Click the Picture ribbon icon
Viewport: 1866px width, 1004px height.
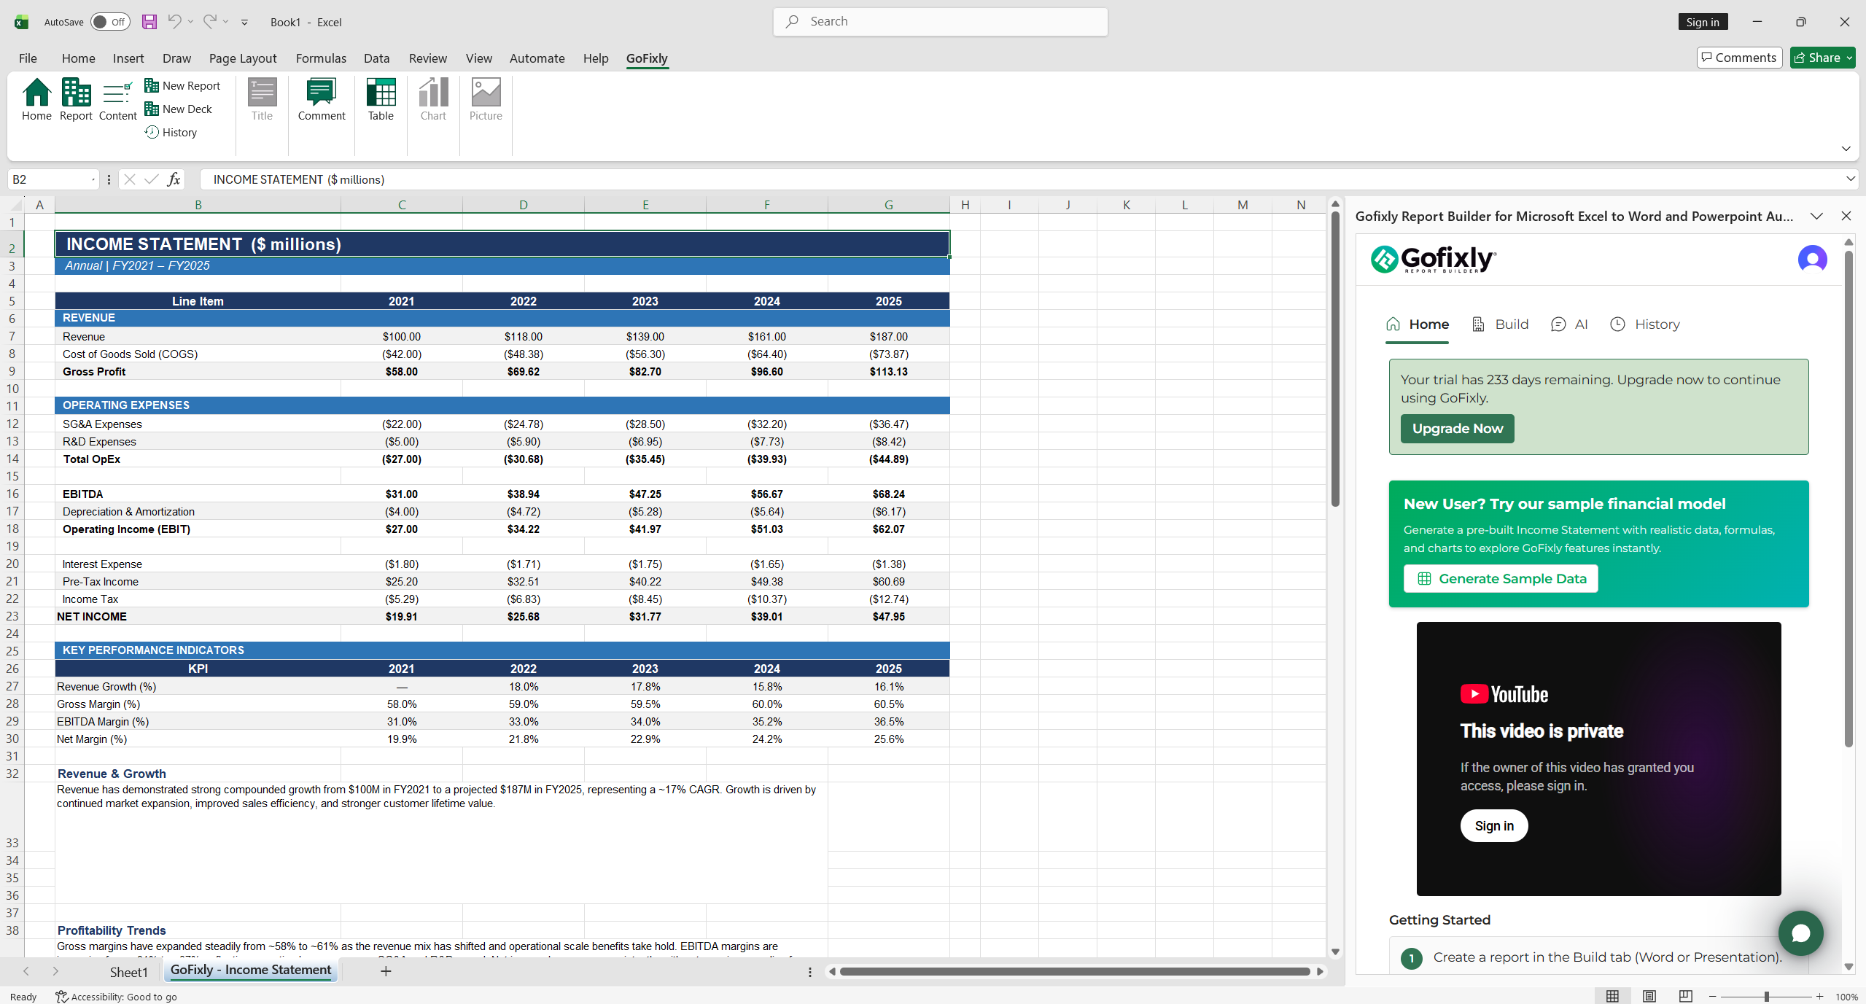click(486, 100)
